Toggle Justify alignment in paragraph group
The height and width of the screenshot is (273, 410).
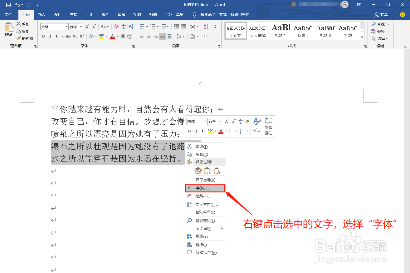pos(163,36)
